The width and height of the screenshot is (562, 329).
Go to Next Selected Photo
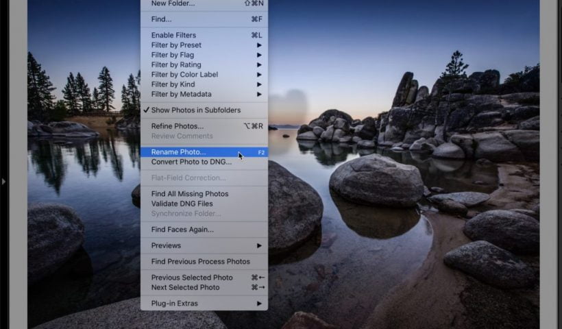185,287
